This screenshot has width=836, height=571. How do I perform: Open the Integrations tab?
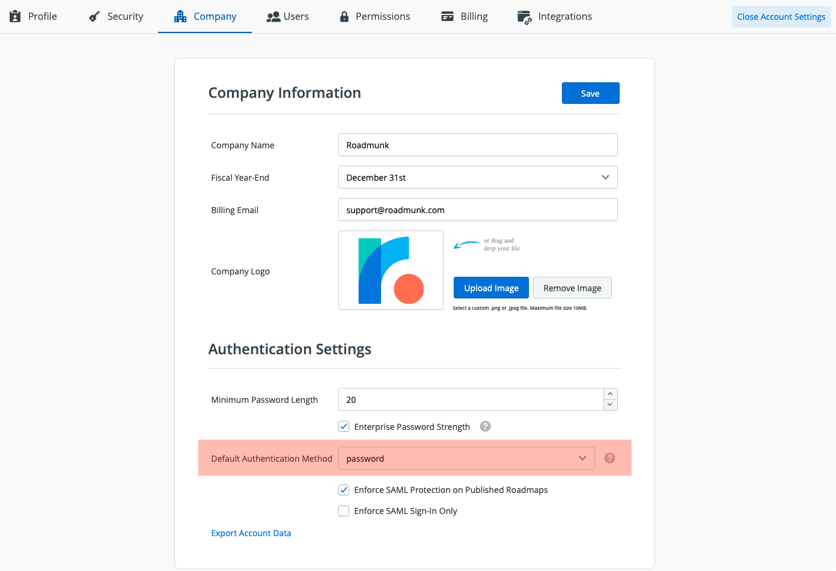[555, 16]
